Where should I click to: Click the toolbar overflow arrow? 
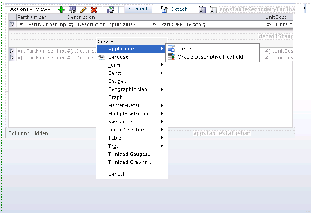[x=304, y=9]
